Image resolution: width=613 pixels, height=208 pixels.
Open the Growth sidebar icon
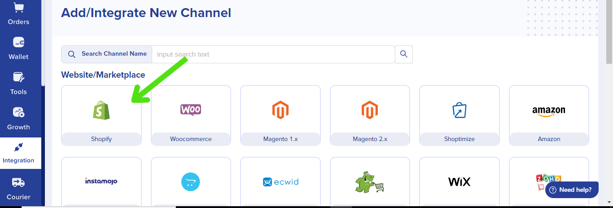click(18, 112)
